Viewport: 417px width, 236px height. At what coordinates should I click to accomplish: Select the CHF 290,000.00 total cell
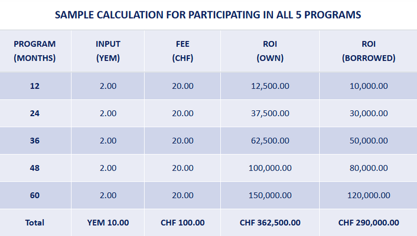coord(369,222)
